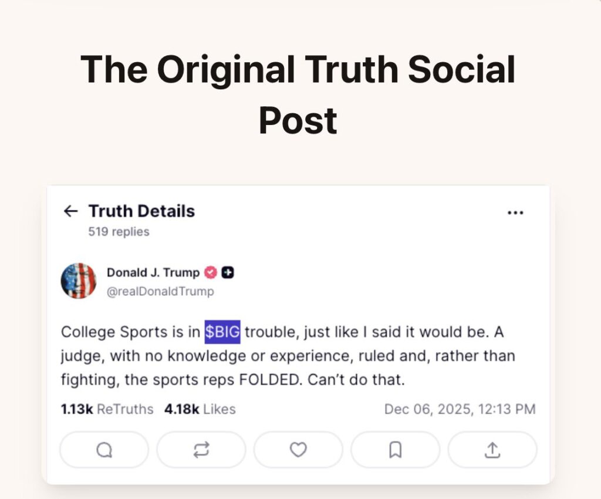The height and width of the screenshot is (499, 601).
Task: Share the post using the upload icon
Action: coord(492,450)
